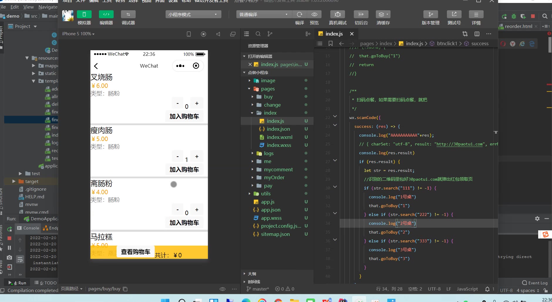
Task: Open the Details (详情) panel
Action: click(x=476, y=14)
